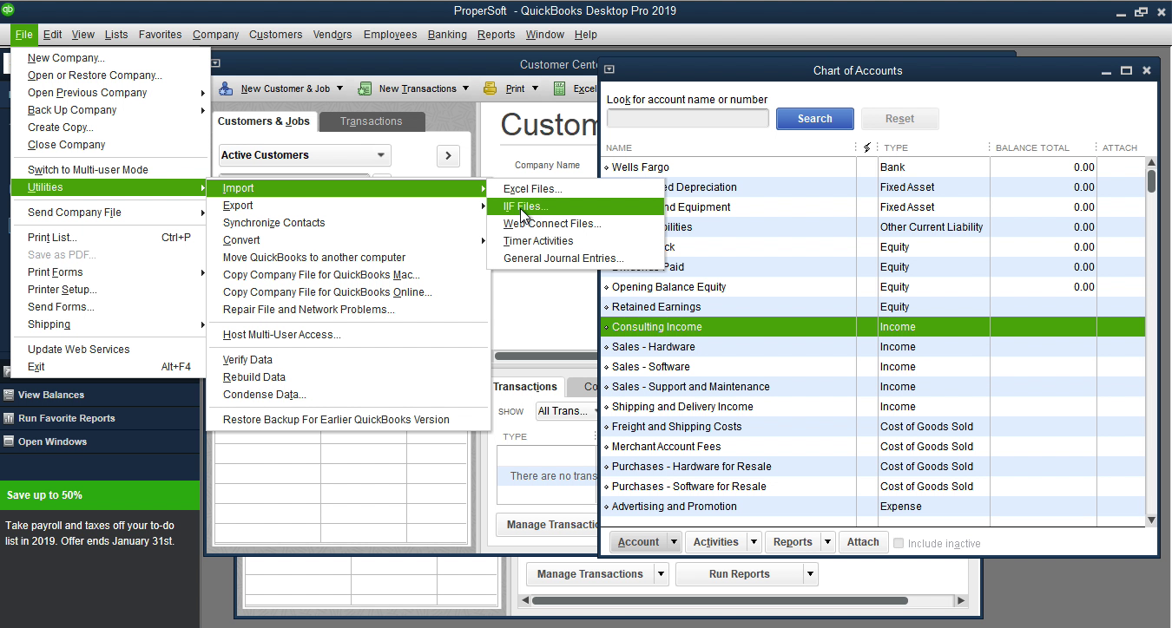Viewport: 1172px width, 628px height.
Task: Click scroll down arrow in Chart of Accounts
Action: tap(1151, 520)
